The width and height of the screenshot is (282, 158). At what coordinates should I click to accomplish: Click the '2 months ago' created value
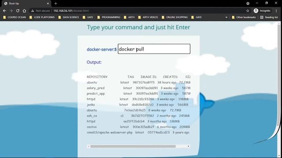coord(167,116)
